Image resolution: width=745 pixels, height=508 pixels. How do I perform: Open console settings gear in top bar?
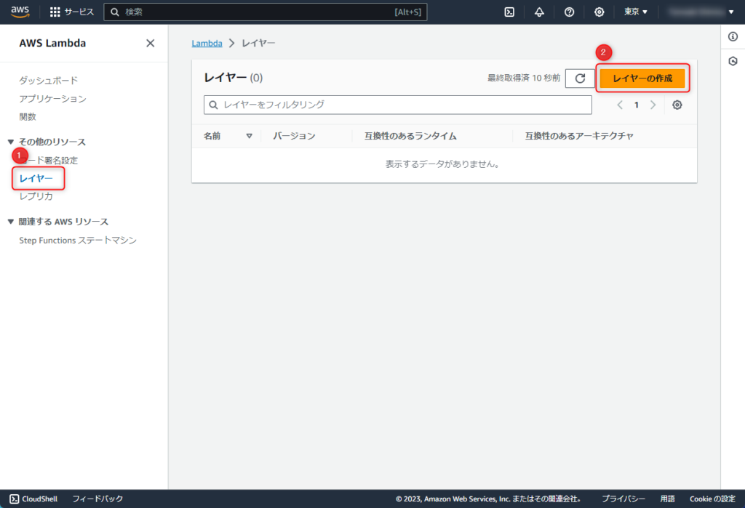pos(599,12)
